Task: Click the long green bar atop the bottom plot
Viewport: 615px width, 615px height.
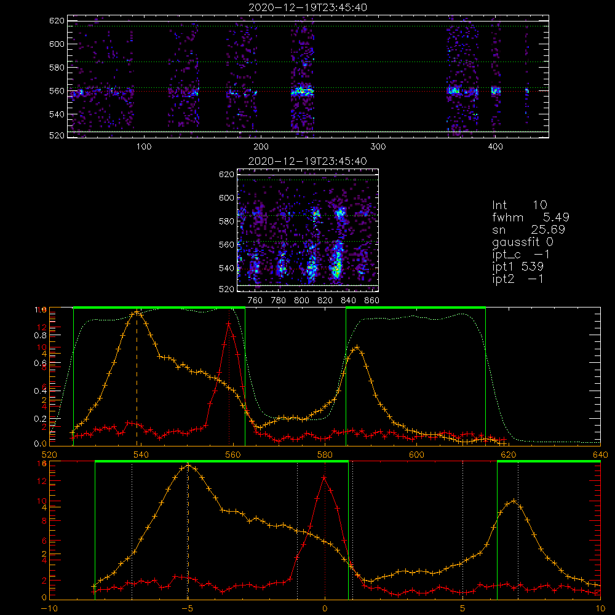Action: (x=221, y=462)
